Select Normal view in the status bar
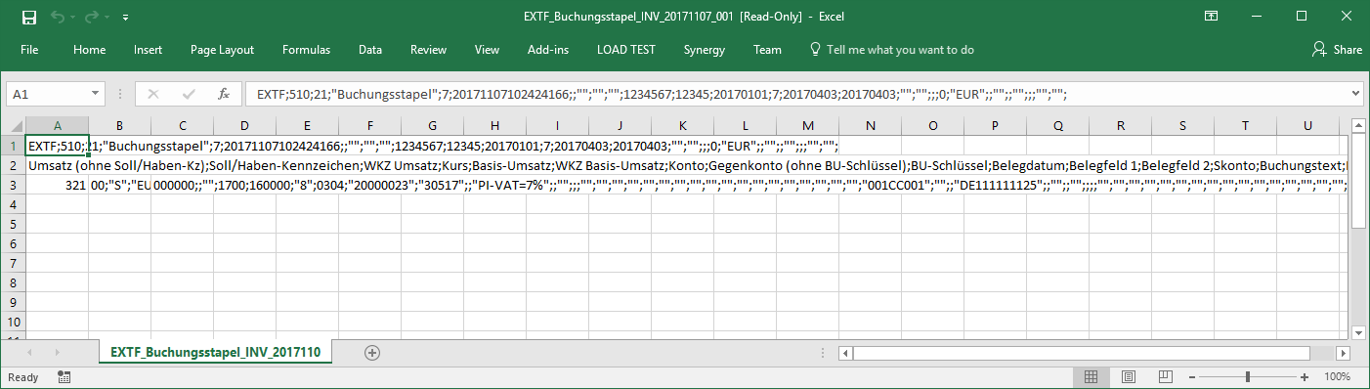This screenshot has width=1370, height=389. click(x=1092, y=376)
